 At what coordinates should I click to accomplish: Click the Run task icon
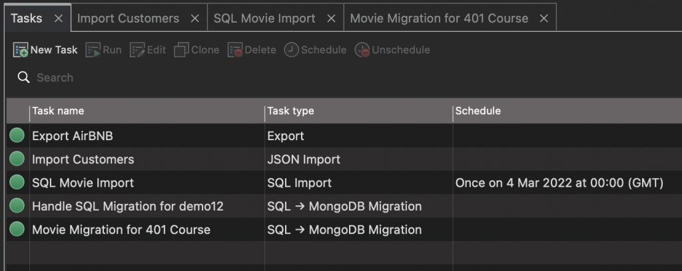[93, 50]
